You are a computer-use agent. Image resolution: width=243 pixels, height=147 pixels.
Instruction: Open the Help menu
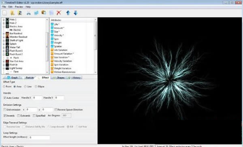point(28,7)
